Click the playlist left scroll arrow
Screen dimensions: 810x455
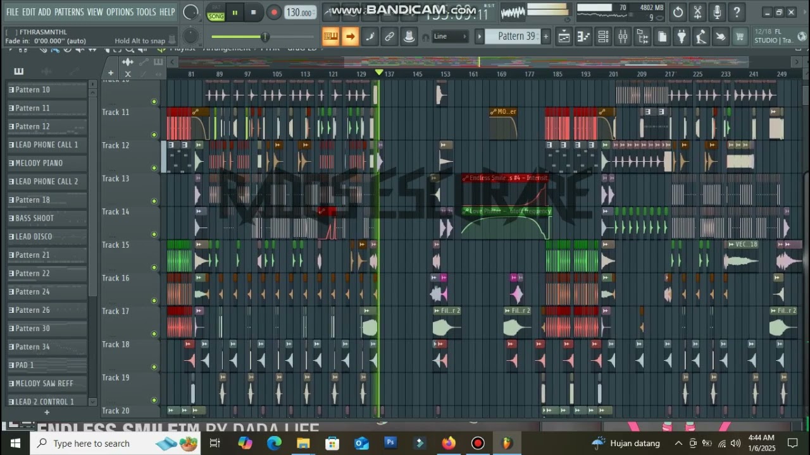[x=173, y=62]
